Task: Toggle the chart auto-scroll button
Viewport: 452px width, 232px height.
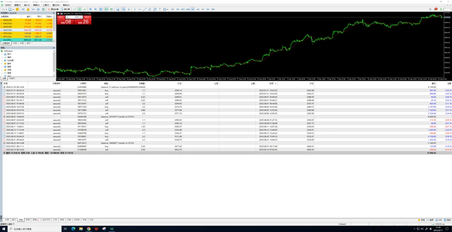Action: 106,9
